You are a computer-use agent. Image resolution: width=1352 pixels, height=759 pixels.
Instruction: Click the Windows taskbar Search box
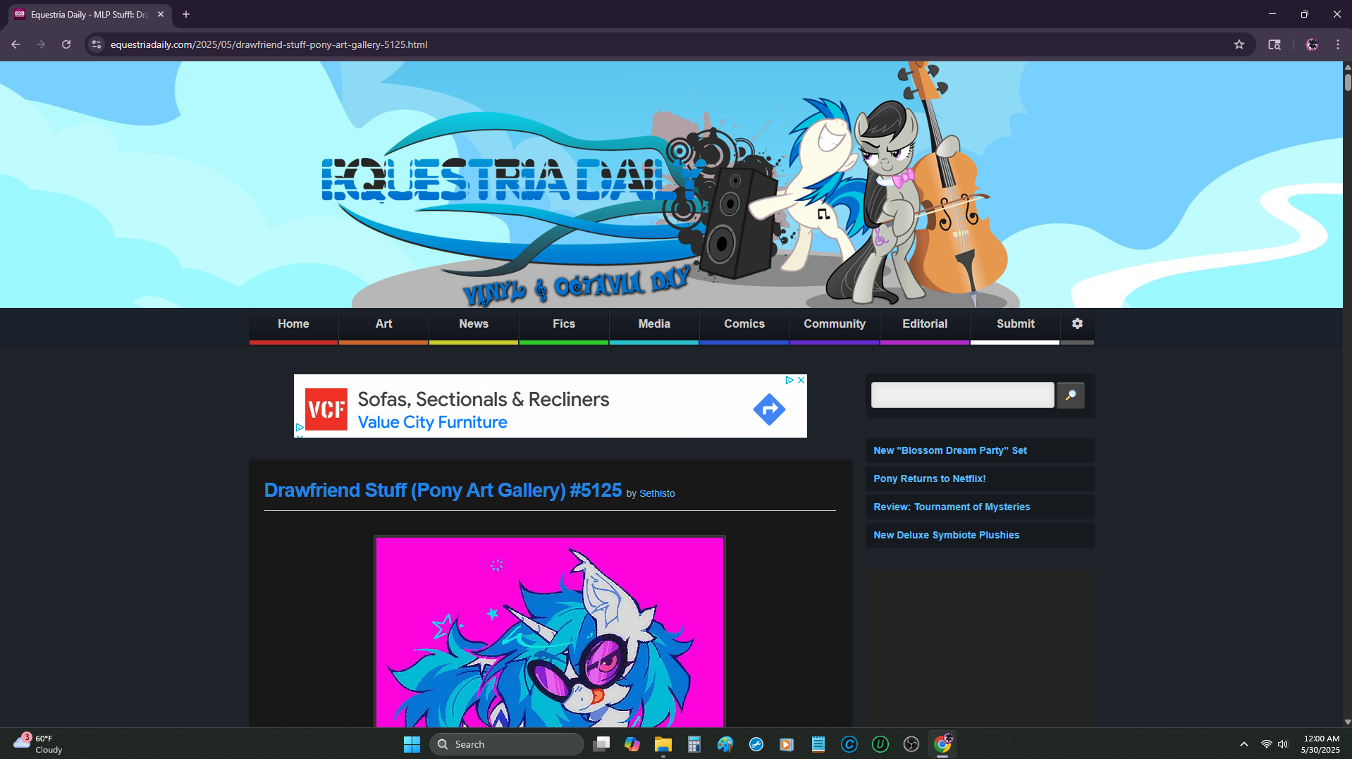tap(507, 744)
